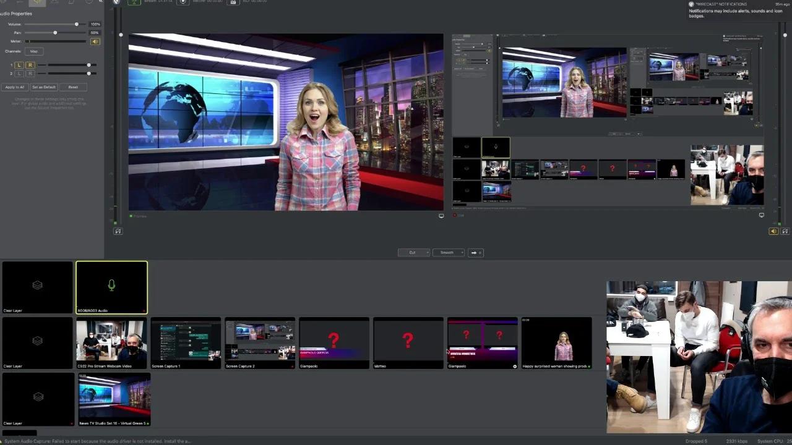Click the Stream icon in the top toolbar
792x445 pixels.
click(x=134, y=2)
